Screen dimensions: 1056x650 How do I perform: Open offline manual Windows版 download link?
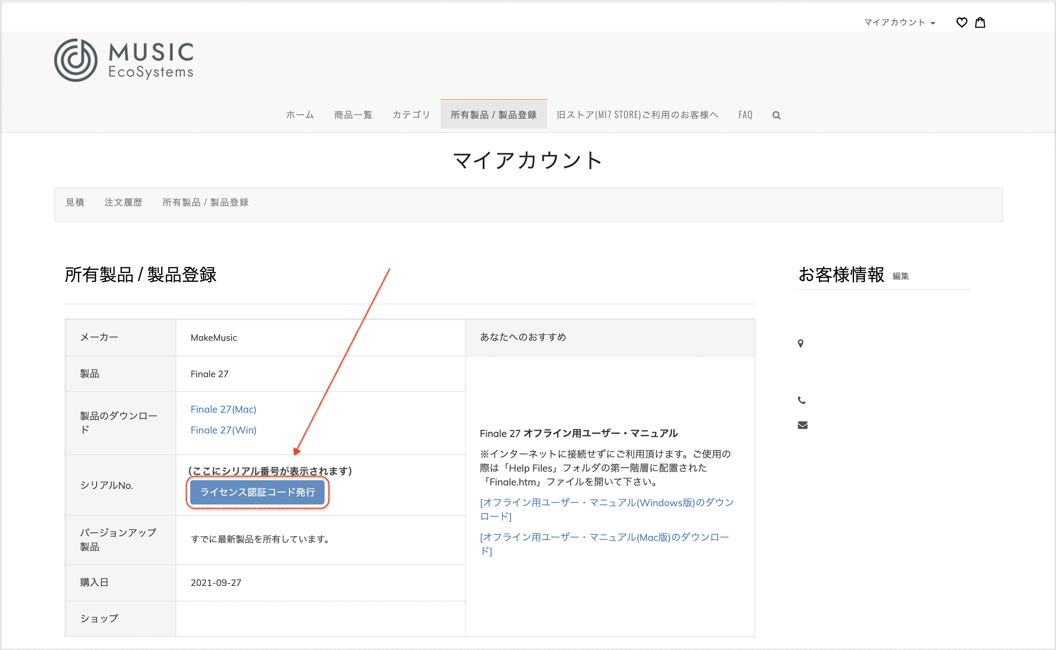click(x=607, y=509)
